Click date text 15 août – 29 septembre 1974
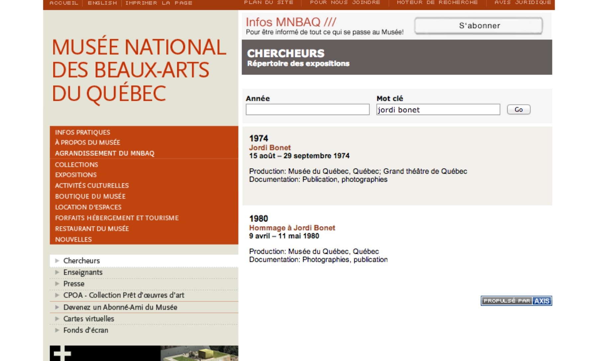The width and height of the screenshot is (598, 361). point(299,156)
